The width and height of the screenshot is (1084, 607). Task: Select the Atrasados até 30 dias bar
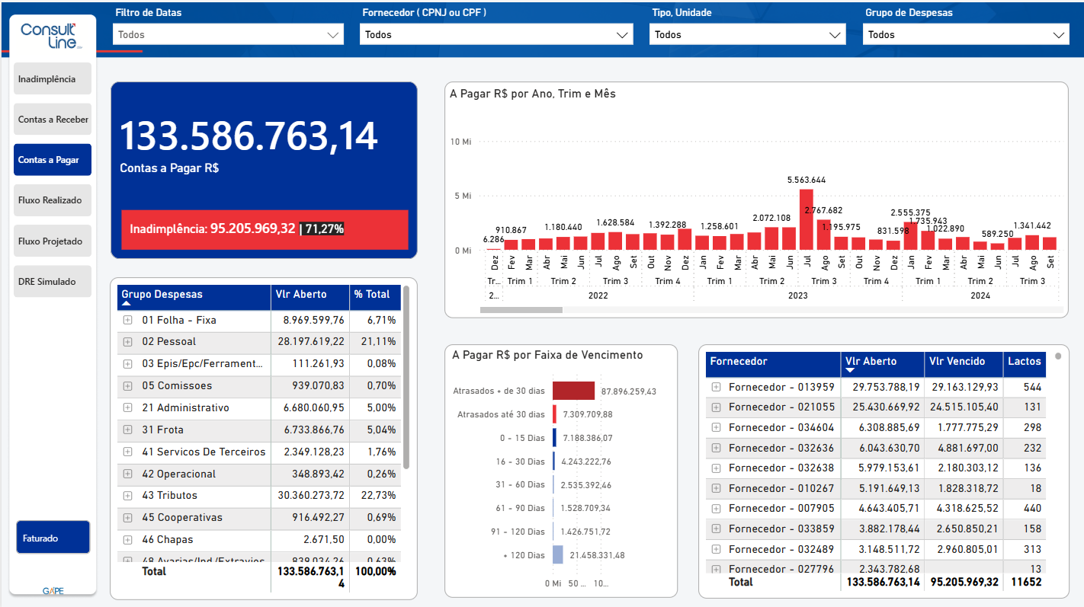[554, 415]
